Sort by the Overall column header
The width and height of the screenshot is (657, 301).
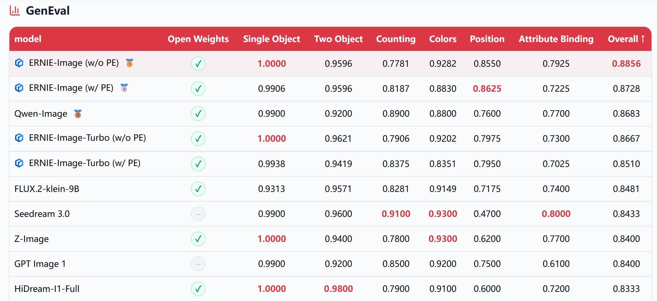[x=626, y=39]
